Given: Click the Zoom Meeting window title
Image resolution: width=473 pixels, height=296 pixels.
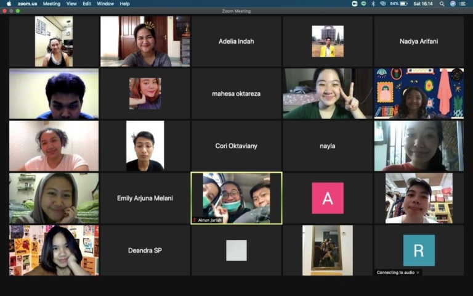Looking at the screenshot, I should pyautogui.click(x=236, y=11).
